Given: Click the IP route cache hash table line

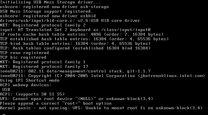Looking at the screenshot, I should pyautogui.click(x=79, y=34).
